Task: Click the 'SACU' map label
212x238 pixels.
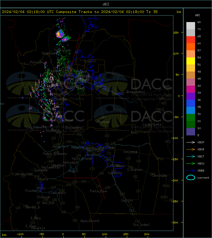Action: pyautogui.click(x=167, y=86)
